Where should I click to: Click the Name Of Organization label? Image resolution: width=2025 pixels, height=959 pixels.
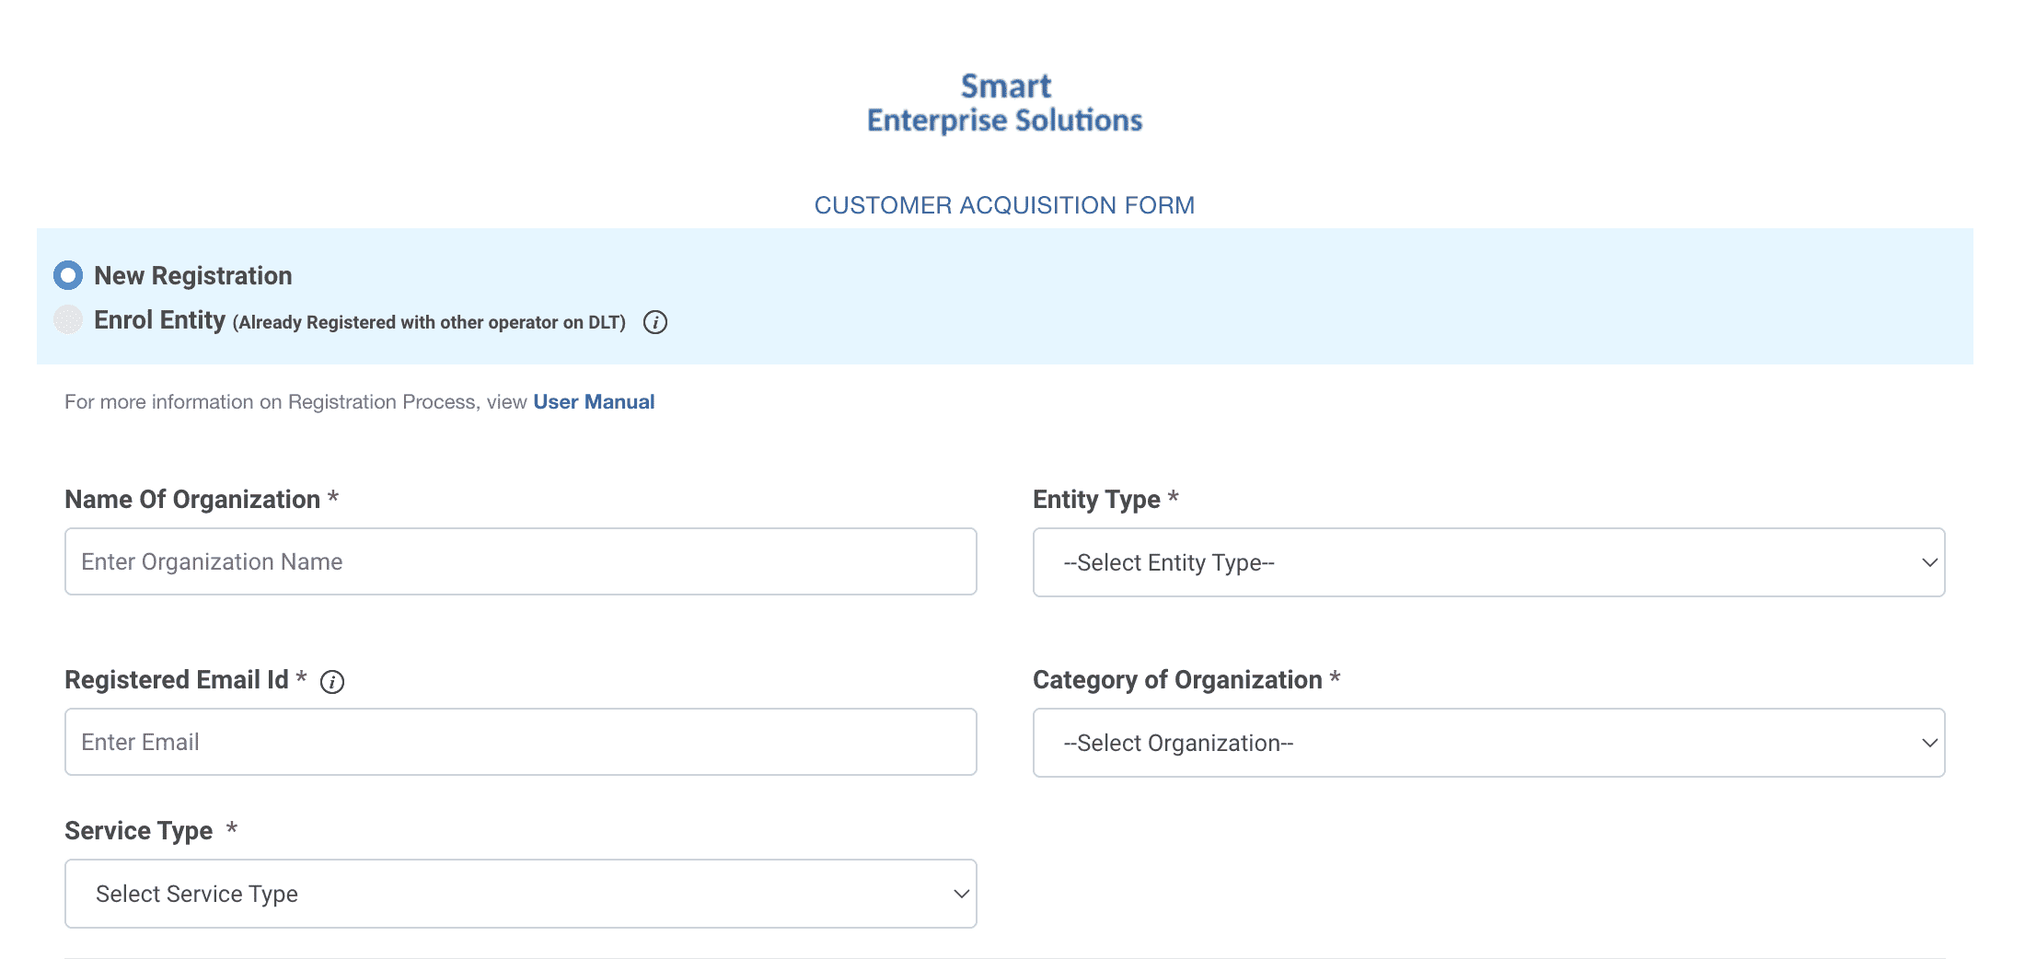202,499
